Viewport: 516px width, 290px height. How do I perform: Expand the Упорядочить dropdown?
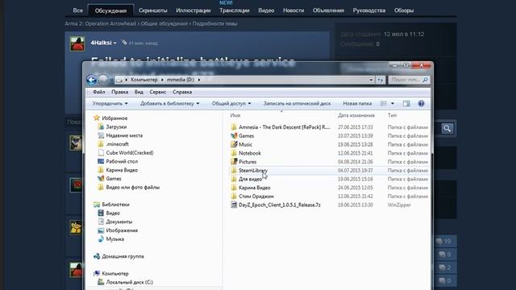pos(110,104)
